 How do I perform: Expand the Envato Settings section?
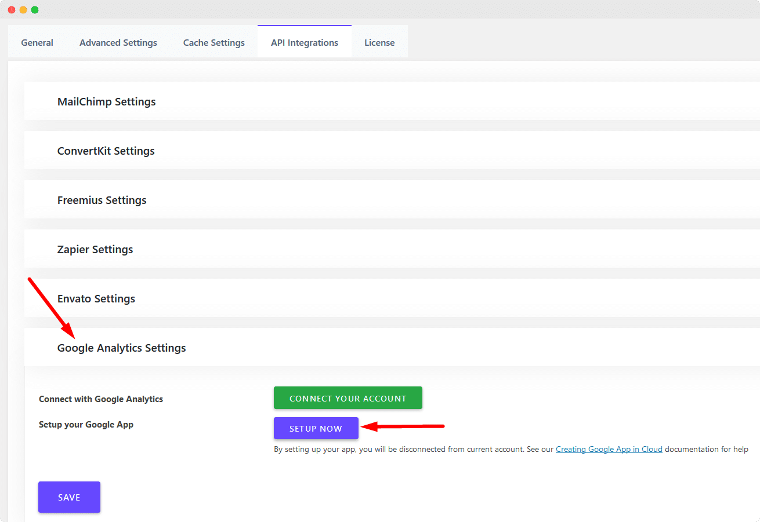pos(392,298)
